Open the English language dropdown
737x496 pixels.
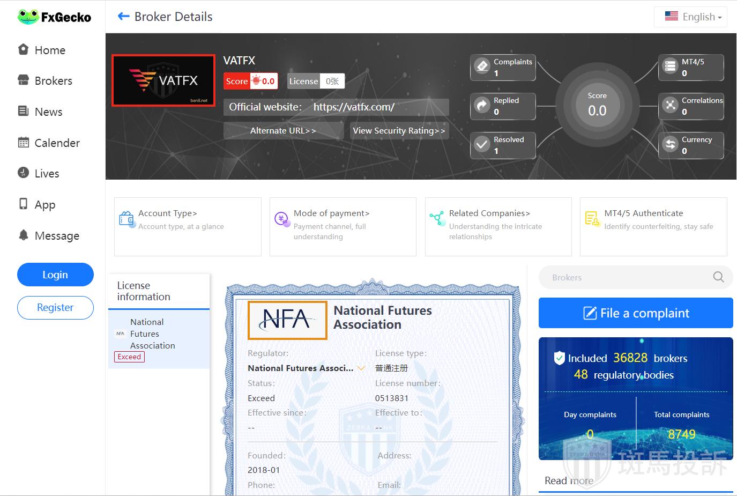[690, 17]
